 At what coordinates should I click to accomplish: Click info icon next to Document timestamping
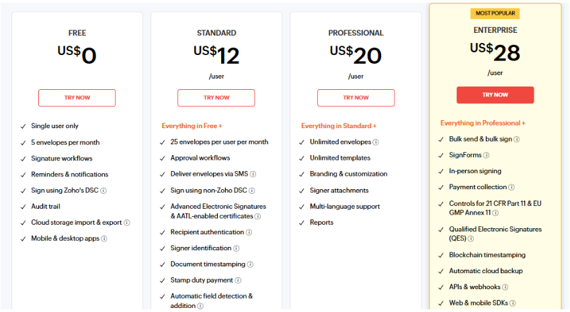point(250,264)
